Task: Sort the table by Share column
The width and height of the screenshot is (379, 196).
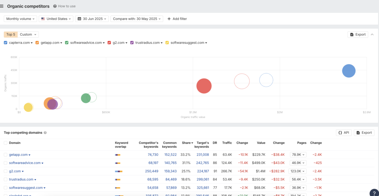Action: tap(186, 143)
